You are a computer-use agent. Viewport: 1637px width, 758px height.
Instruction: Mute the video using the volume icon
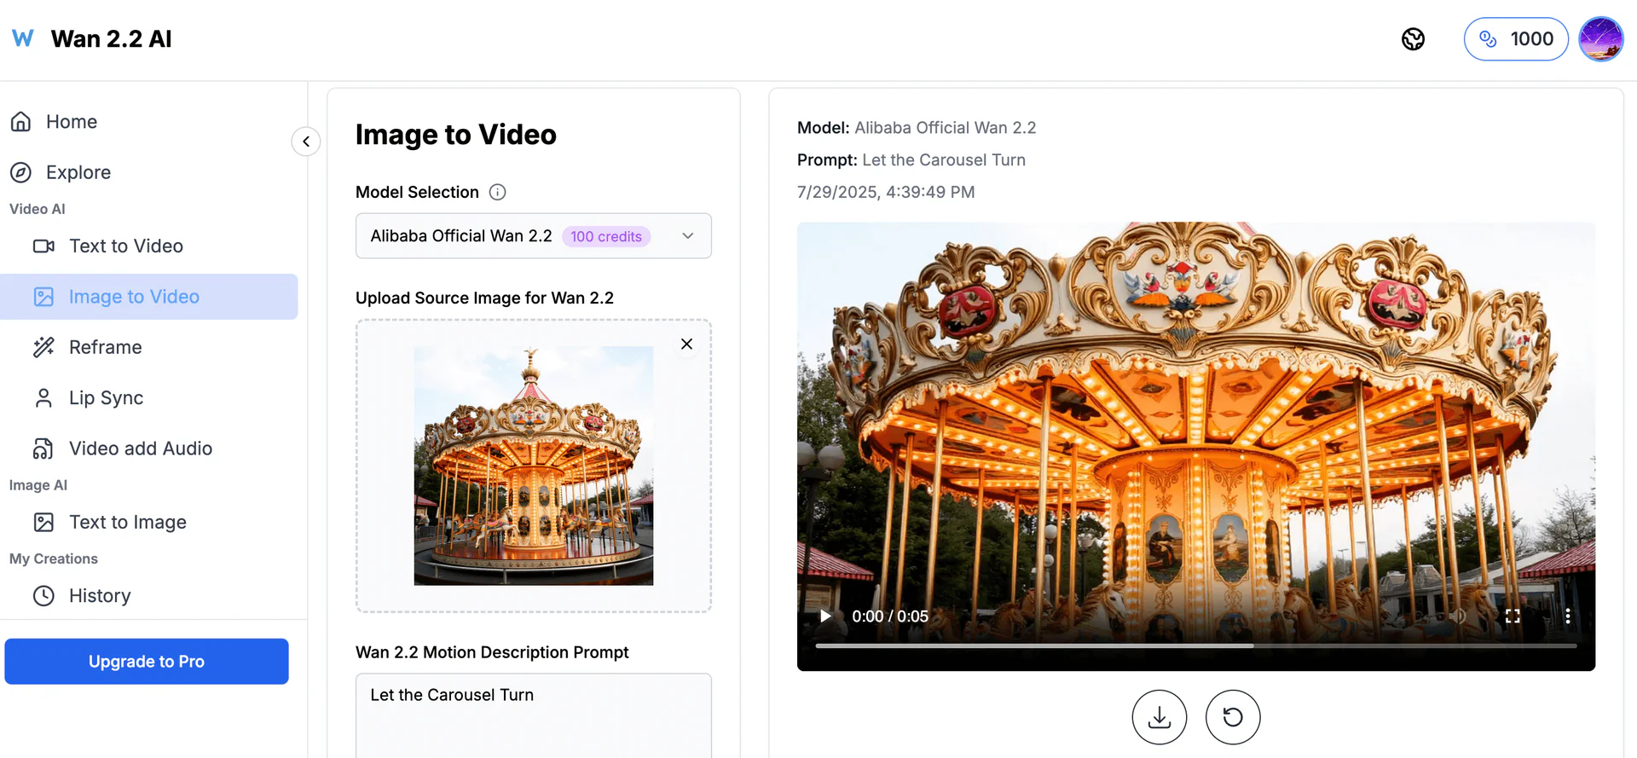point(1459,616)
